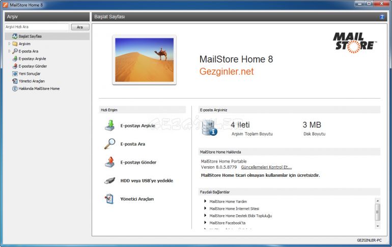Click the links list scrollbar thumb
This screenshot has width=392, height=247.
(378, 212)
